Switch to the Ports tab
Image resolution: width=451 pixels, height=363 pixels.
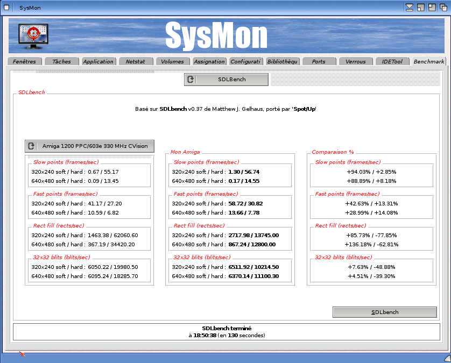[319, 61]
